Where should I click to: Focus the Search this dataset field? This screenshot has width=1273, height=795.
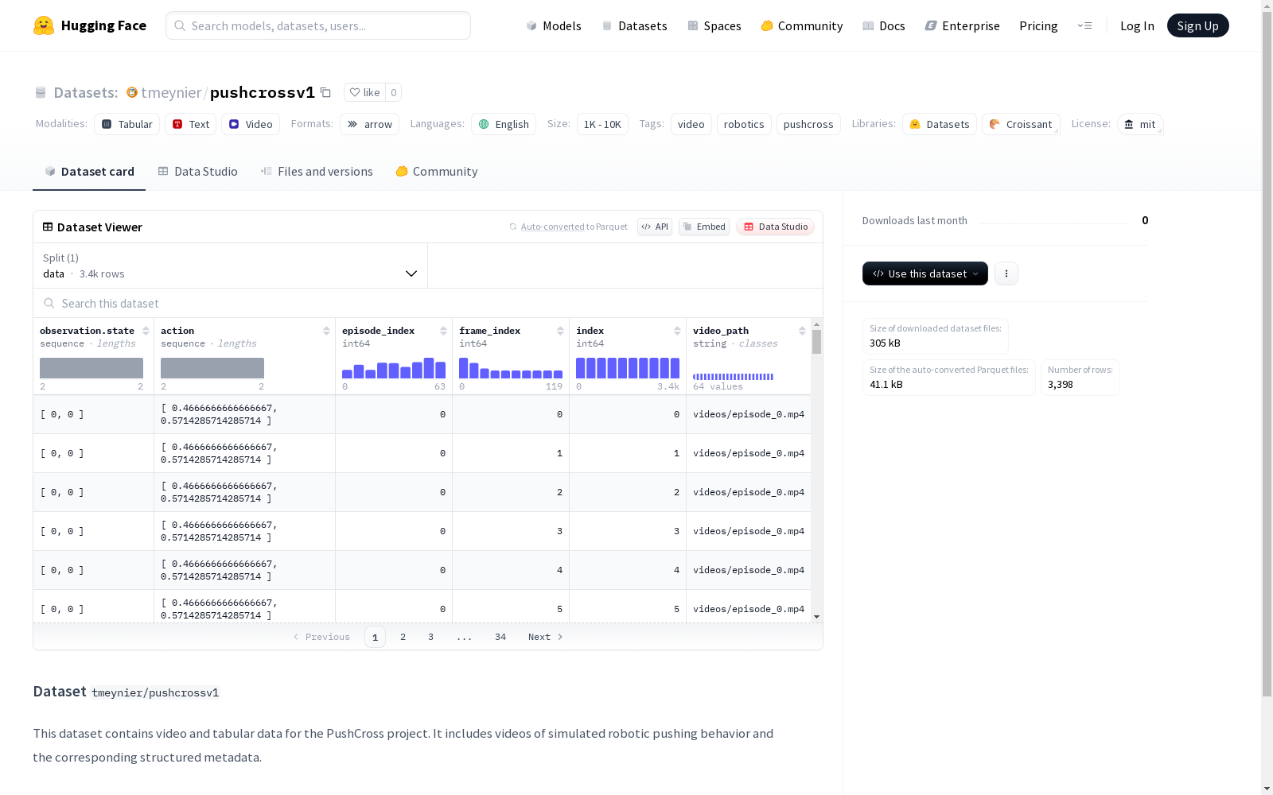click(428, 303)
